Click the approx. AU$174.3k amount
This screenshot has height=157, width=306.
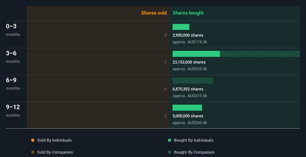(x=190, y=42)
